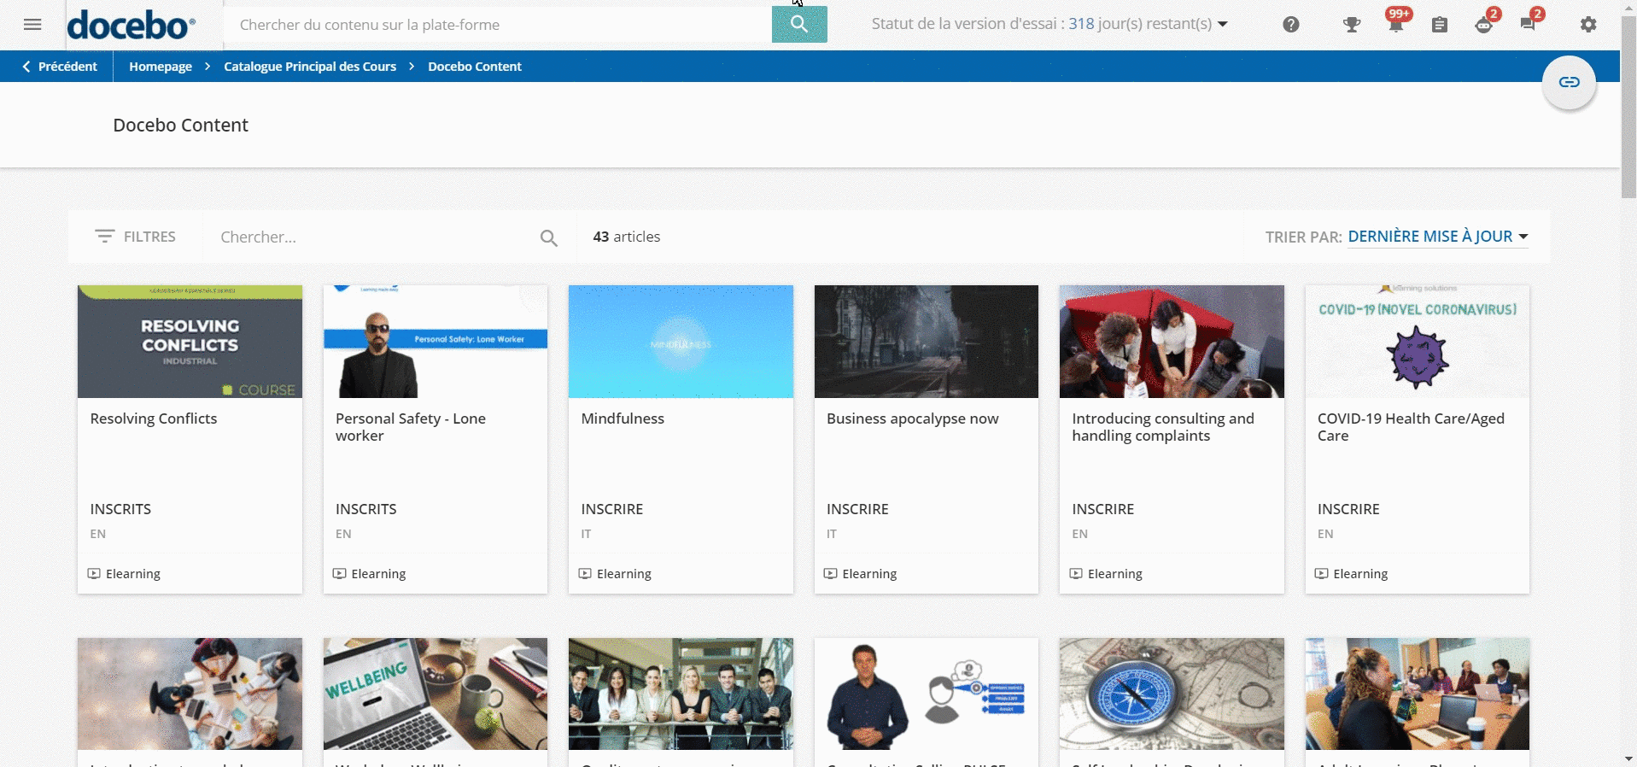
Task: Open notifications bell with 99+ badge
Action: (1396, 24)
